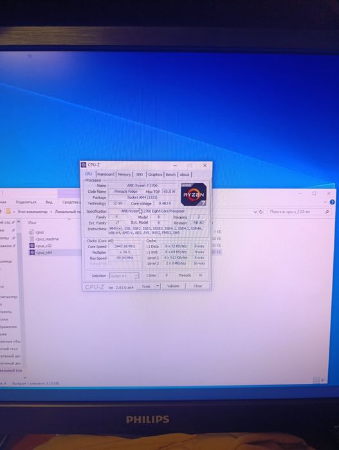Click the Revision value PiR-B2

(x=199, y=223)
